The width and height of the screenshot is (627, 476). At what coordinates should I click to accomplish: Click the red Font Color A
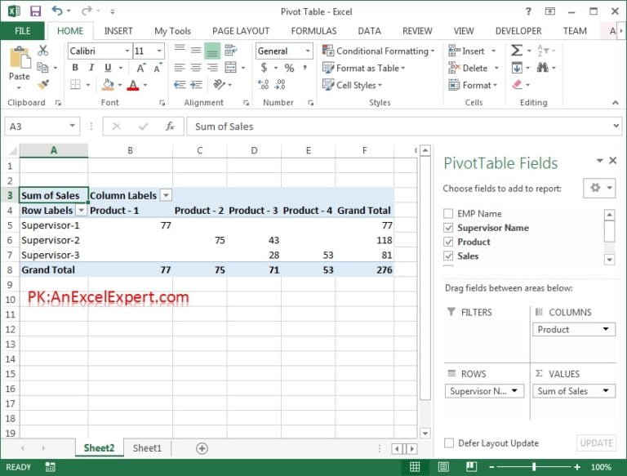tap(133, 84)
